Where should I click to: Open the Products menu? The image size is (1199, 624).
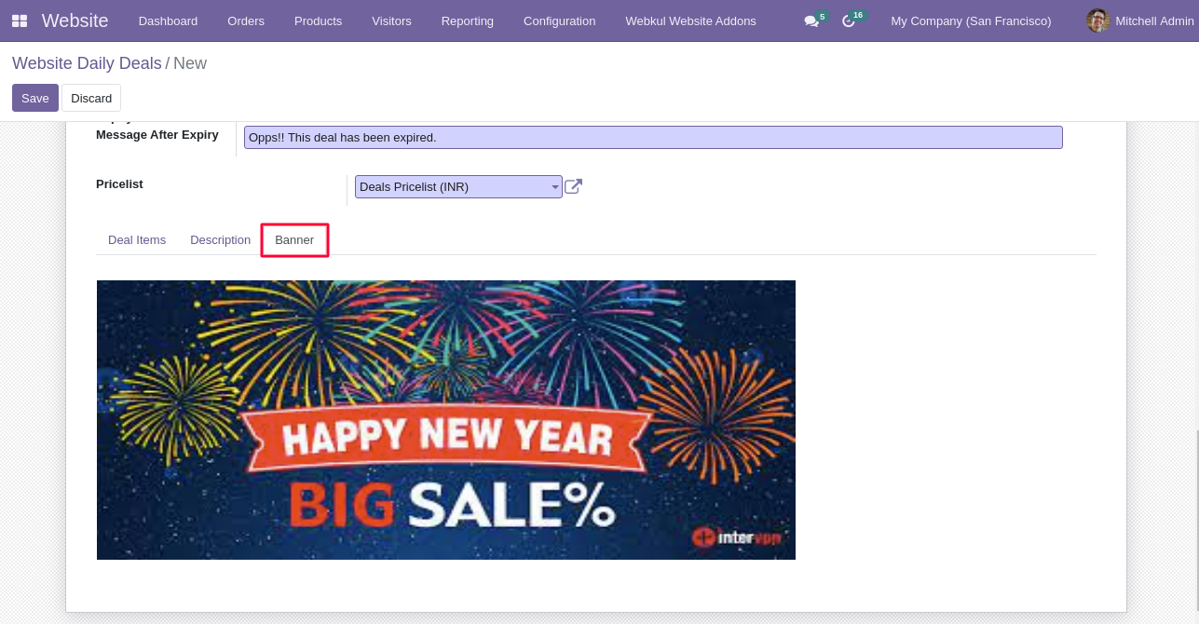[319, 20]
